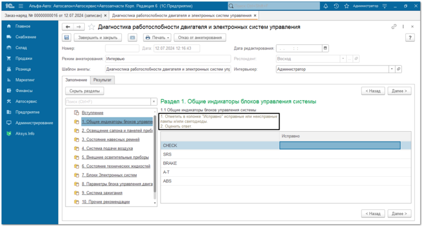Select the SRS table row
Image resolution: width=423 pixels, height=227 pixels.
click(286, 155)
